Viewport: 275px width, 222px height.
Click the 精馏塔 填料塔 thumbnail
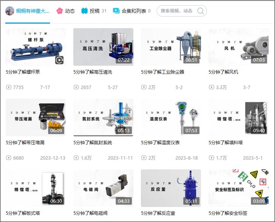[239, 117]
